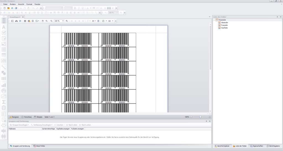Print the report with the printer icon
The height and width of the screenshot is (151, 283).
(x=25, y=21)
